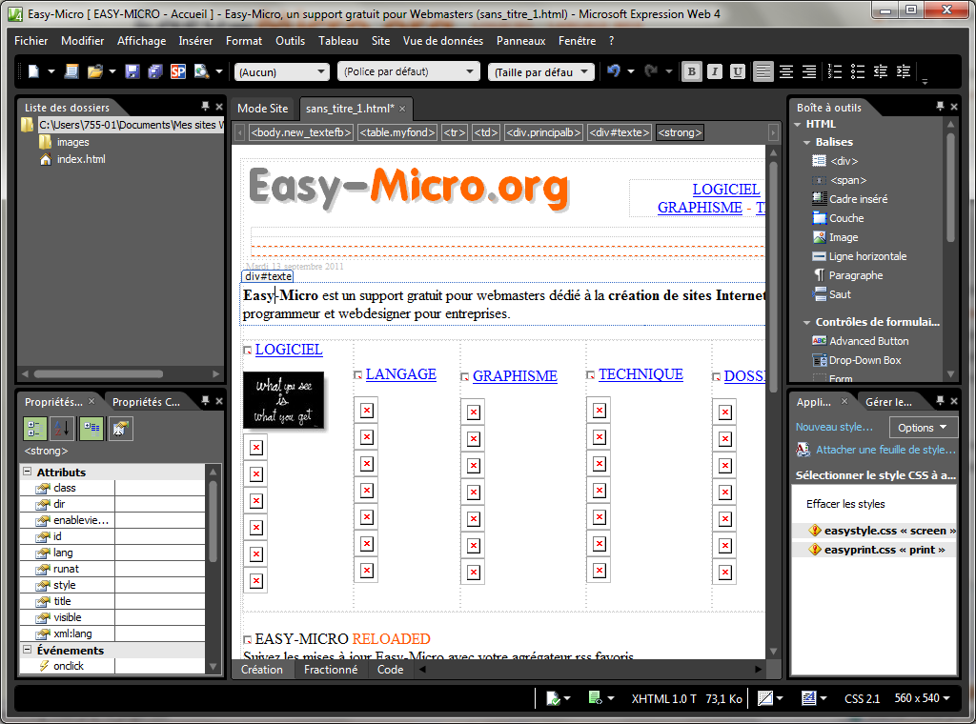Screen dimensions: 976x724
Task: Switch to the Fractionné view tab
Action: [331, 670]
